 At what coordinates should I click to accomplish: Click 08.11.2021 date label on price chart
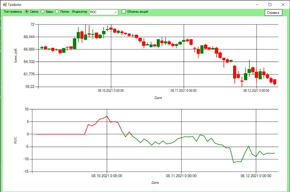coord(184,90)
